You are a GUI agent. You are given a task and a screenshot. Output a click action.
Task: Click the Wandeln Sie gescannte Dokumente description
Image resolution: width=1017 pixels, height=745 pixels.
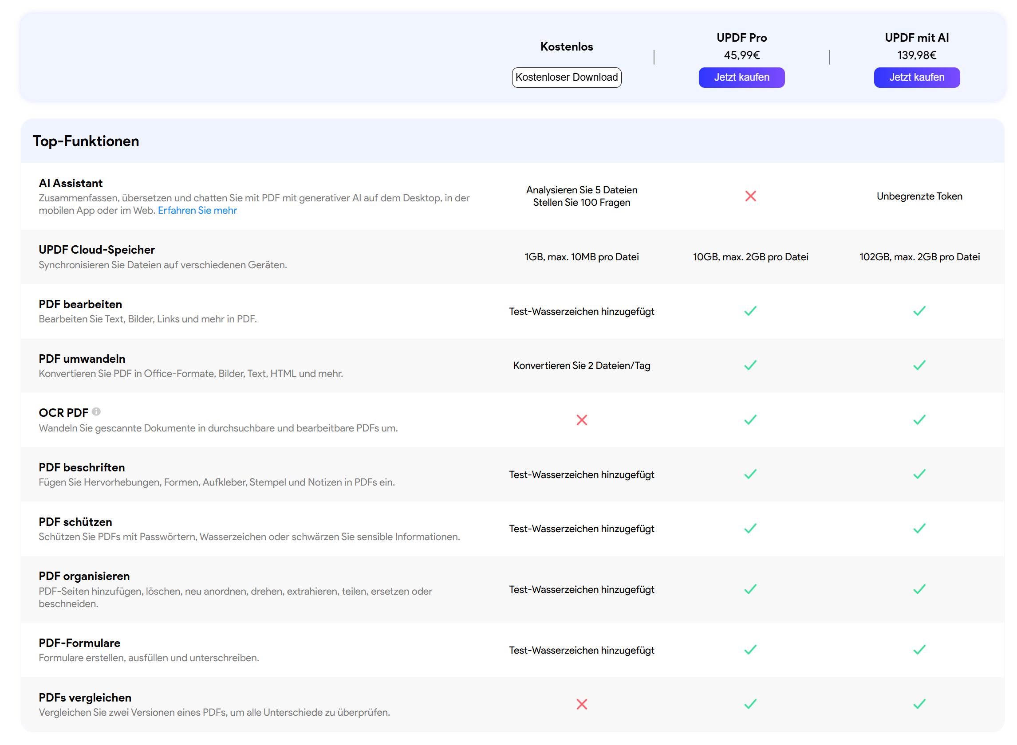218,428
